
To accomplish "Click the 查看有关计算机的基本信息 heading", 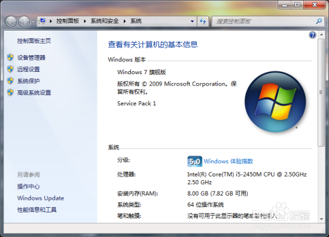I will point(153,44).
